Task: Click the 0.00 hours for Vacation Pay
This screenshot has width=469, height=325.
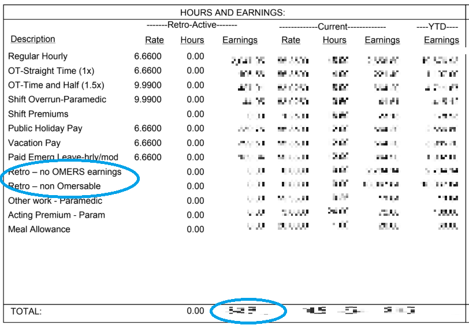Action: pos(195,143)
